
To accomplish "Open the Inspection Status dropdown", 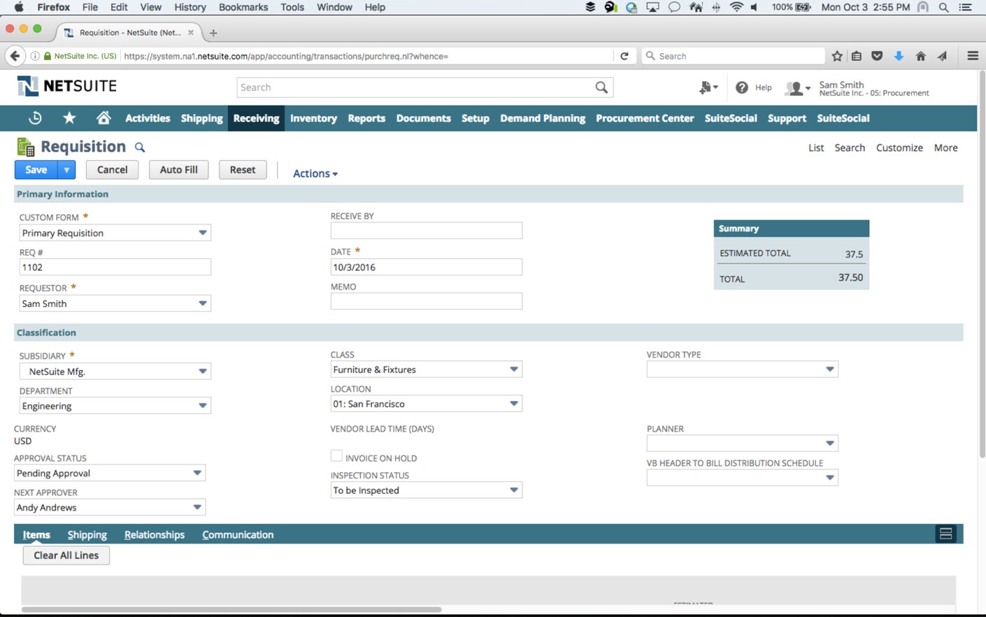I will tap(514, 490).
